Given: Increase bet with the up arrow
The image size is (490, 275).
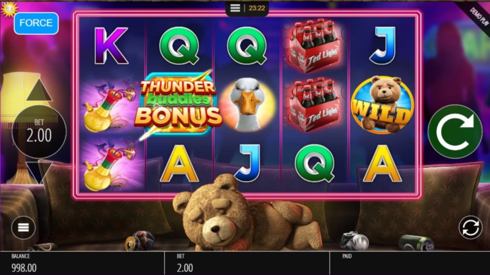Looking at the screenshot, I should click(x=39, y=90).
